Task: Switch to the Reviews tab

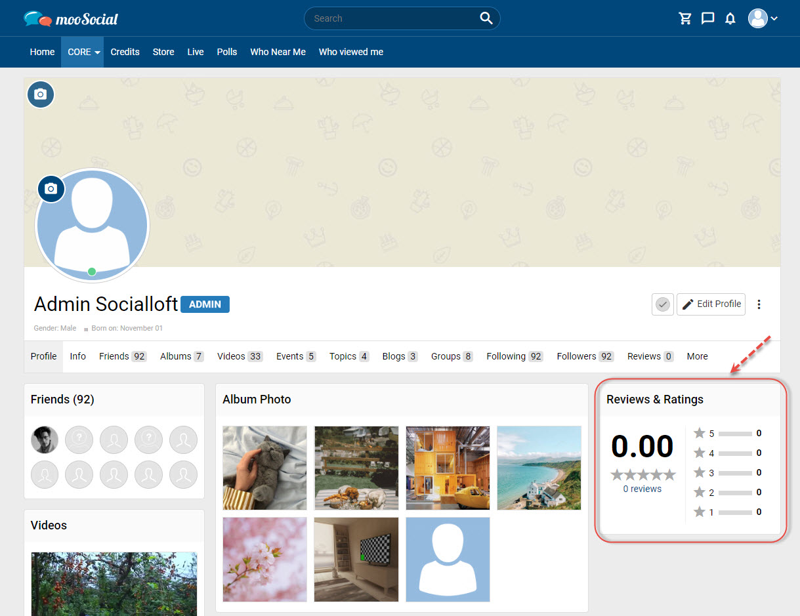Action: click(x=650, y=357)
